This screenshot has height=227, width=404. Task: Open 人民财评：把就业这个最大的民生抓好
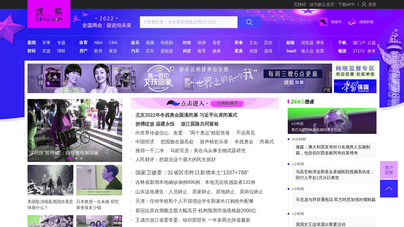(176, 159)
